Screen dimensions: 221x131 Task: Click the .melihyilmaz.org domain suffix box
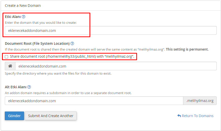200,101
